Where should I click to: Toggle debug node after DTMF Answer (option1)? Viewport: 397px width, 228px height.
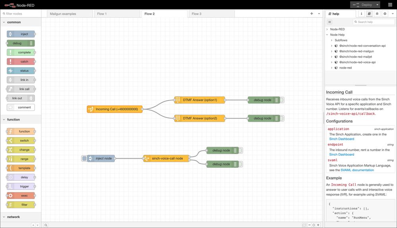282,100
